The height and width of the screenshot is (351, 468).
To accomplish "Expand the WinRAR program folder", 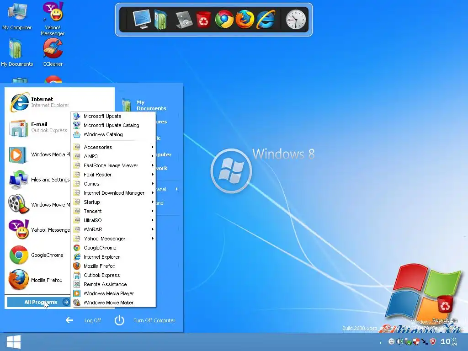I will 113,229.
